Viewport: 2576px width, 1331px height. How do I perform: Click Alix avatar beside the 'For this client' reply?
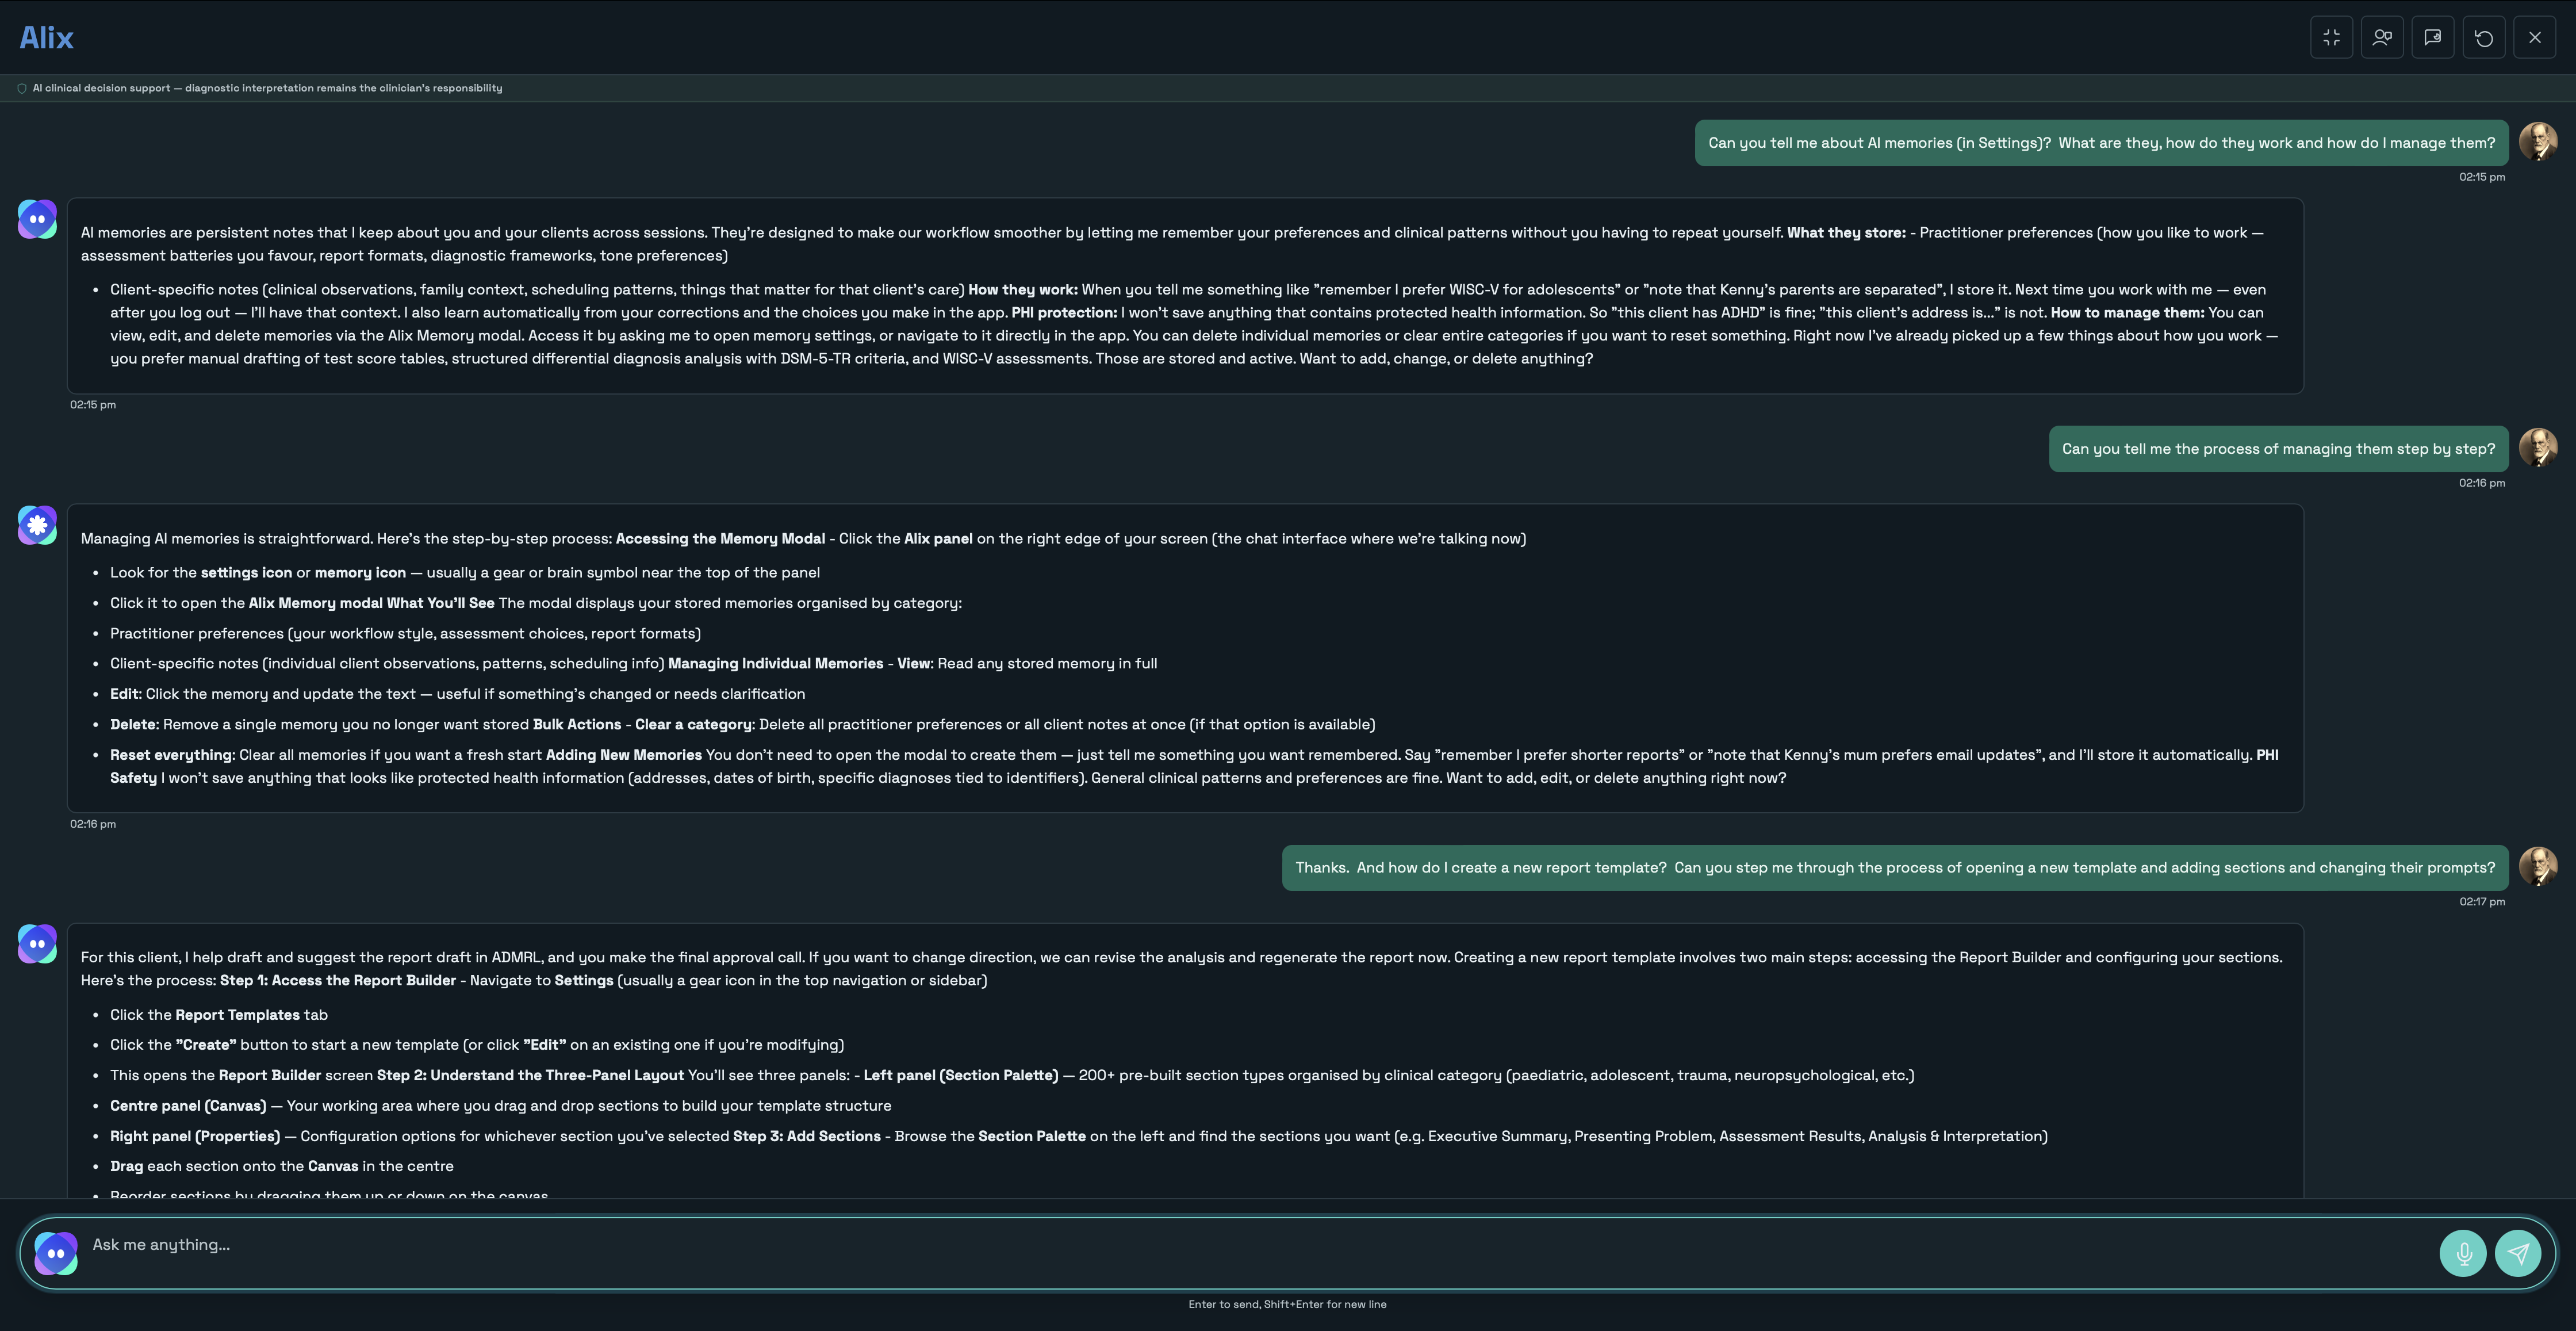pos(37,944)
